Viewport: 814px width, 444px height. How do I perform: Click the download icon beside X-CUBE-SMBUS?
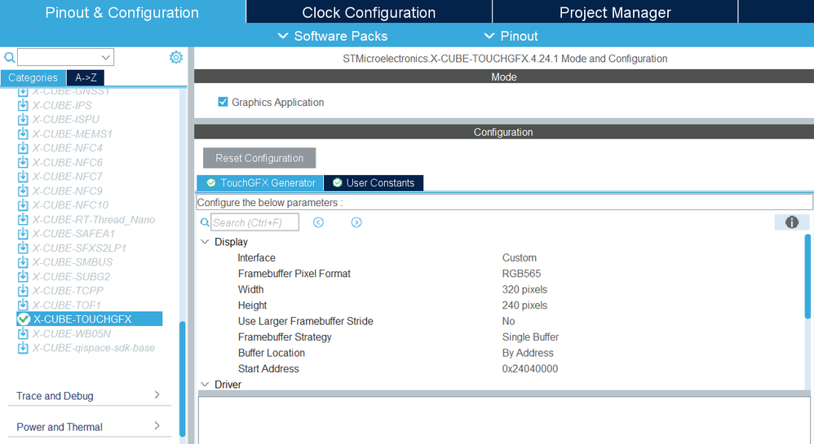coord(23,262)
